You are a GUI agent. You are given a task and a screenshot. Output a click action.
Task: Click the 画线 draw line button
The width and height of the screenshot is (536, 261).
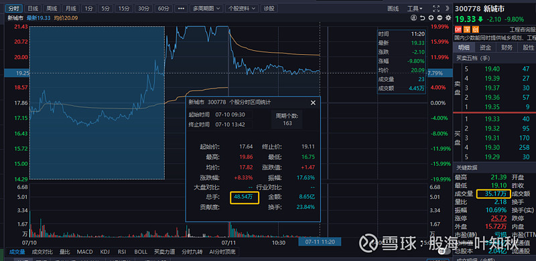coord(393,9)
